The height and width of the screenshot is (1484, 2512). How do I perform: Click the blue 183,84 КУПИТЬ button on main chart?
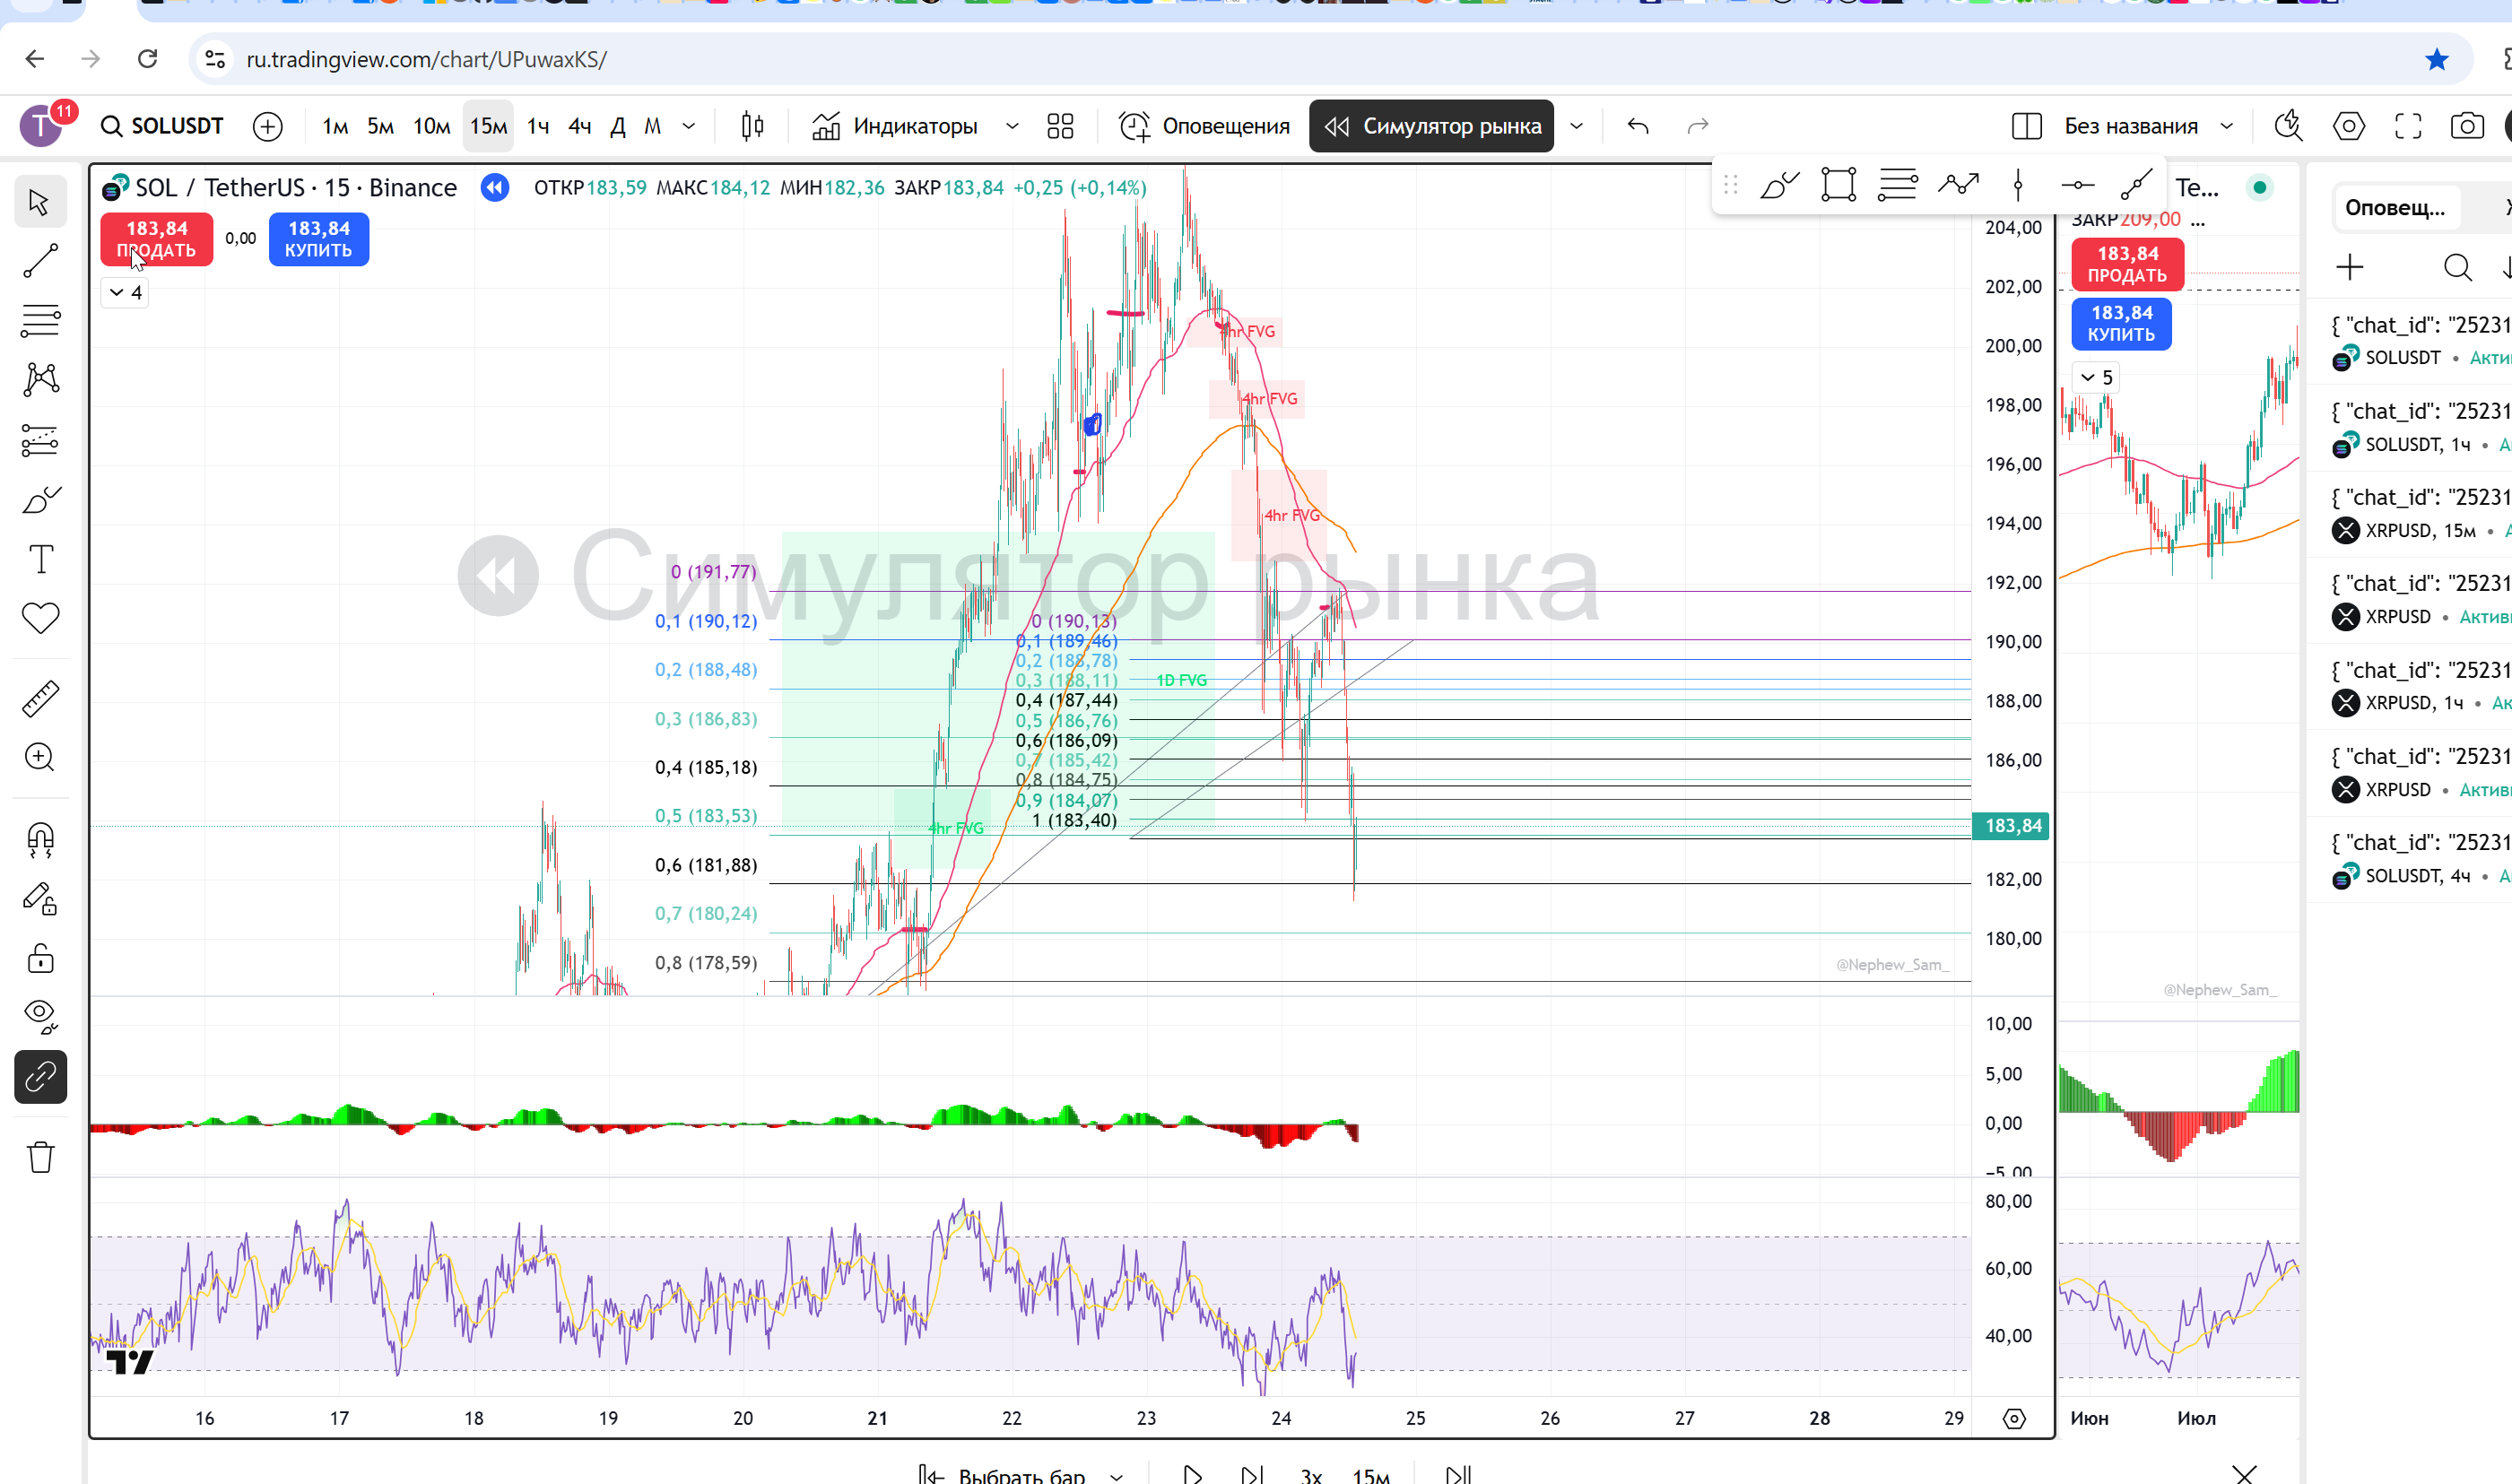click(x=319, y=239)
